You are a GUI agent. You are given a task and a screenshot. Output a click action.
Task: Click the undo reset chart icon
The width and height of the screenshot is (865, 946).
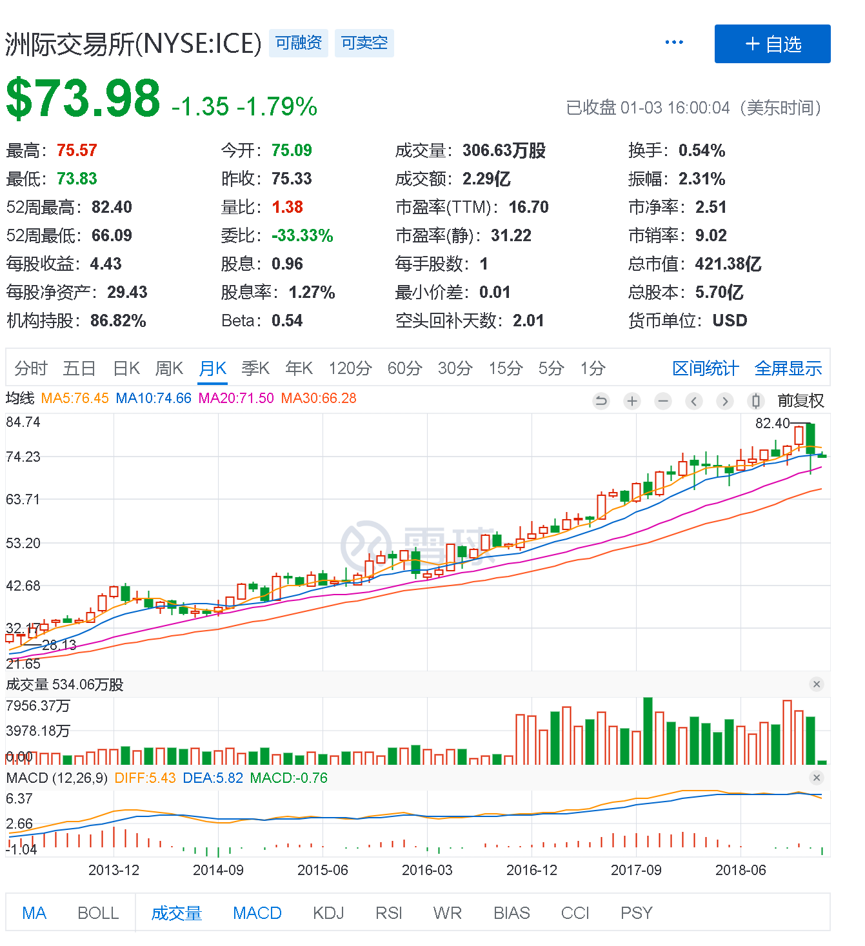pos(601,401)
